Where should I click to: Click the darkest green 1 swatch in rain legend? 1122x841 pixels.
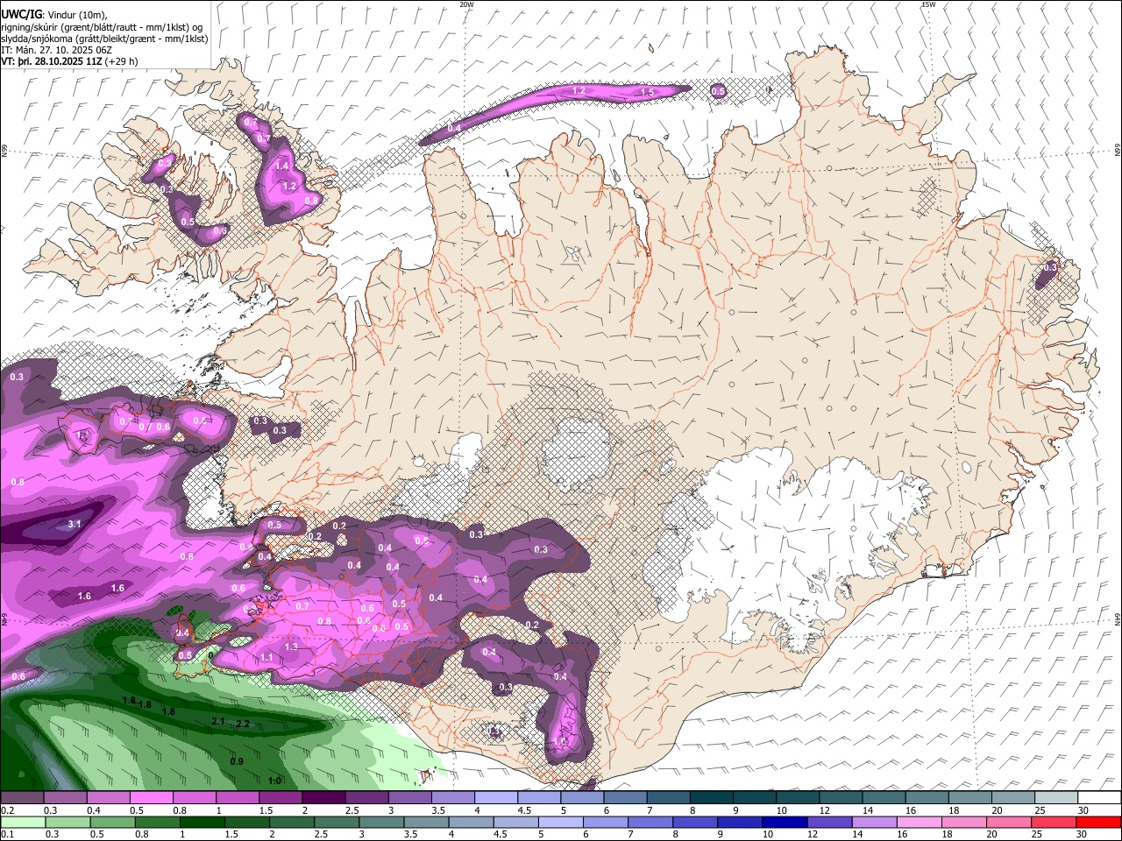[202, 823]
